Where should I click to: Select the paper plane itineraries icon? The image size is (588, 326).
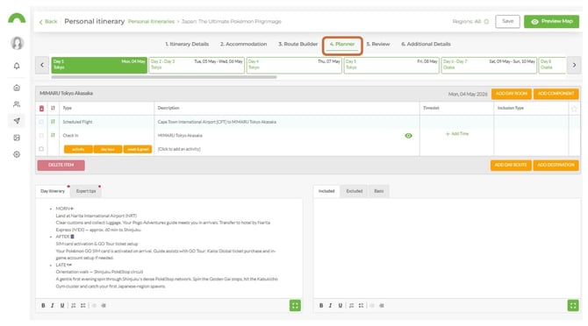click(x=17, y=121)
